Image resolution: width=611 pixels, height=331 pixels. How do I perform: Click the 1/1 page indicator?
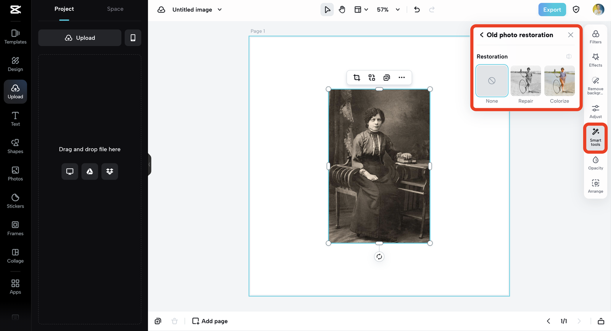click(564, 321)
